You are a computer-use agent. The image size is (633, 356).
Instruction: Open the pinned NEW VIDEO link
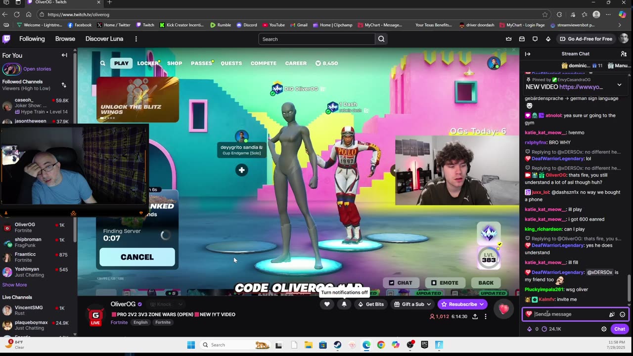(x=581, y=87)
